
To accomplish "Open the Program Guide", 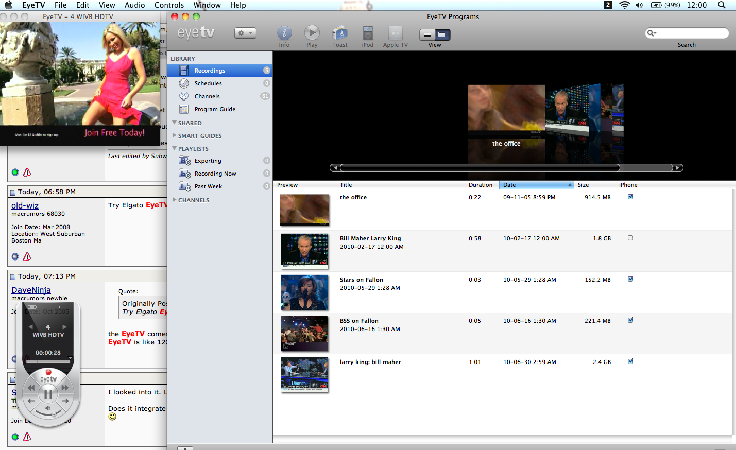I will 219,109.
